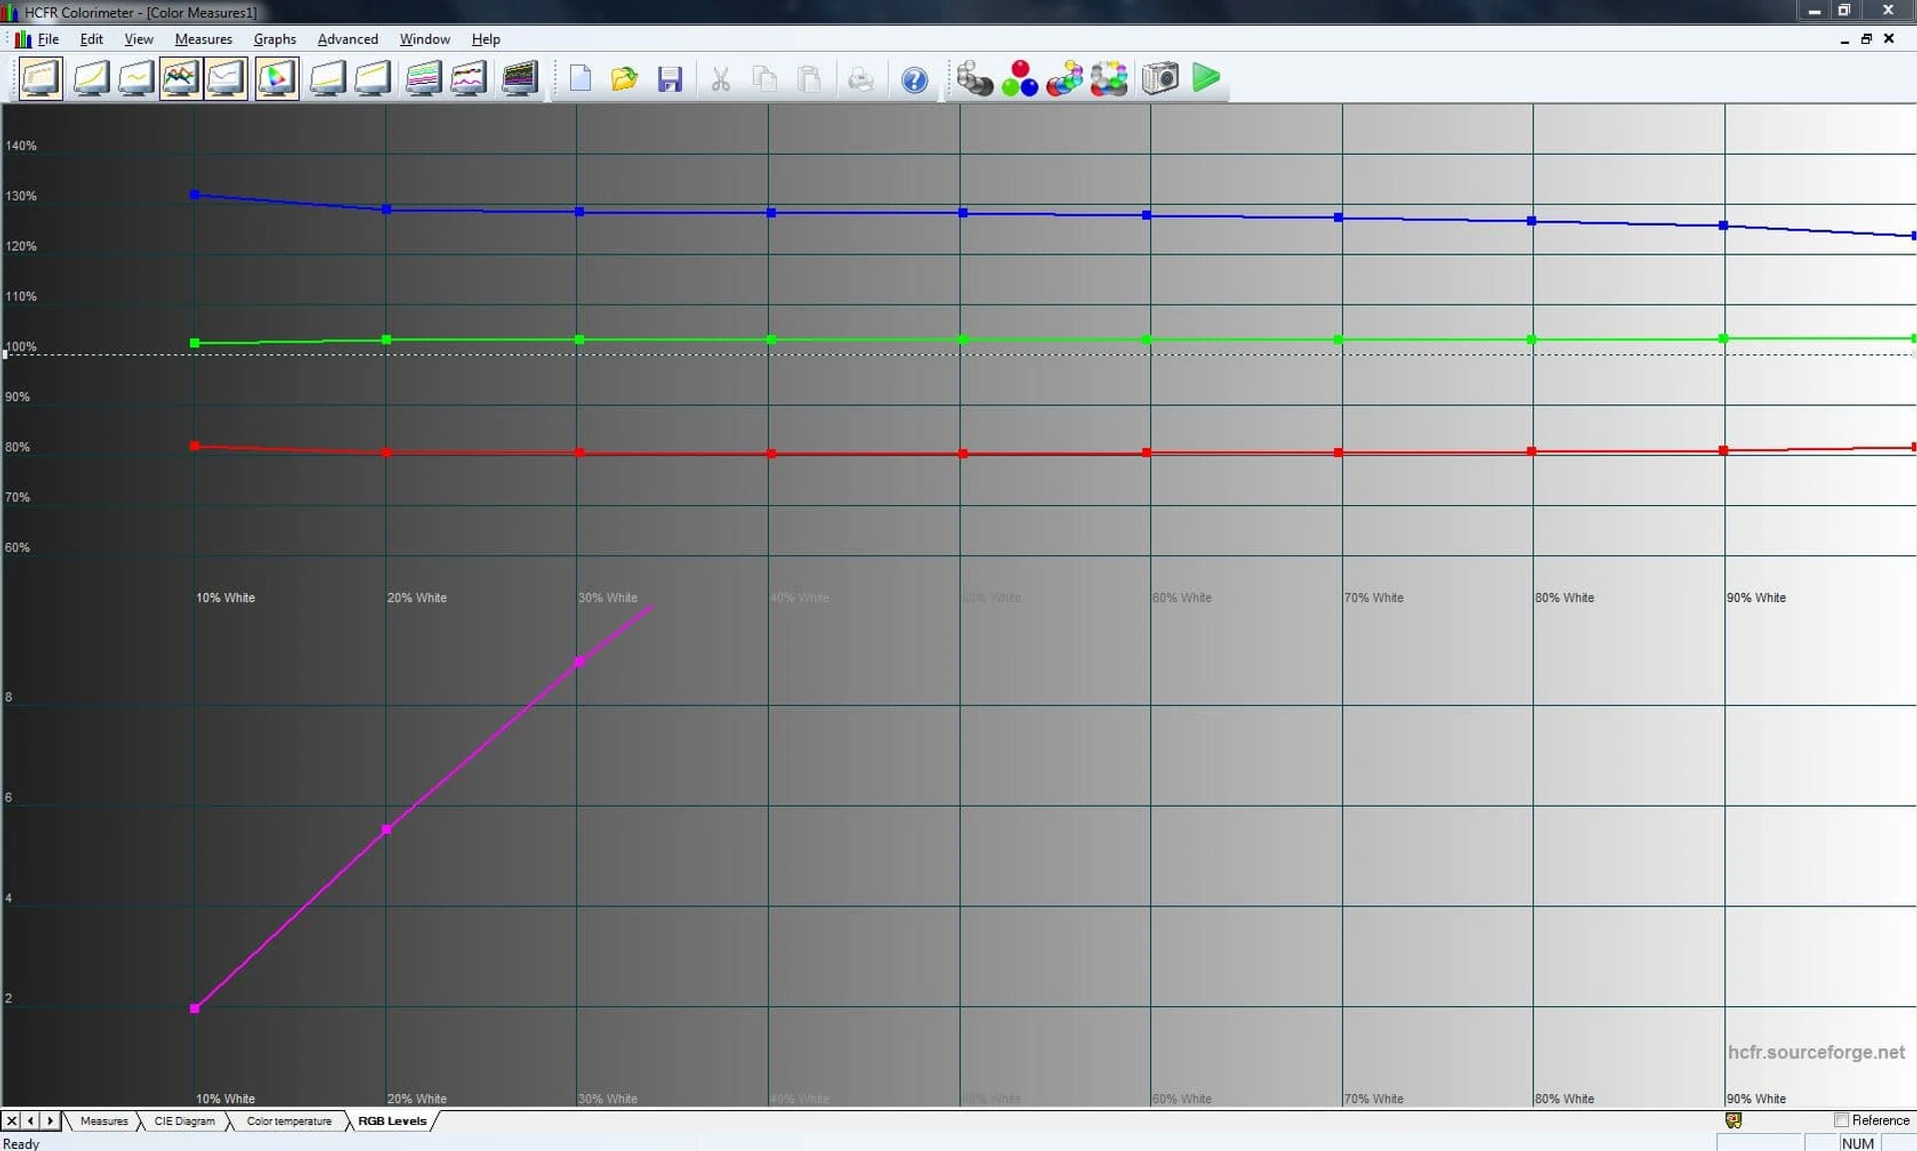
Task: Click the status bar indicator icon beside Reference
Action: (1733, 1120)
